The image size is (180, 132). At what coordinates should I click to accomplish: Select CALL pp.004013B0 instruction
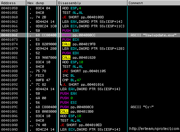77,112
